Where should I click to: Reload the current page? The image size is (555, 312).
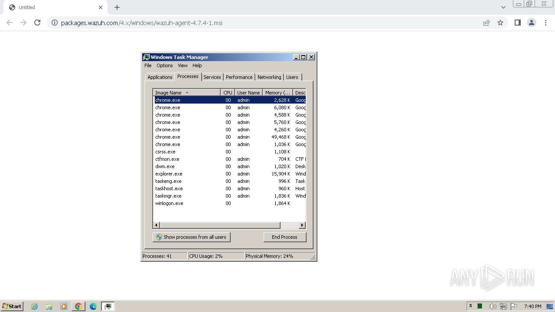tap(37, 23)
